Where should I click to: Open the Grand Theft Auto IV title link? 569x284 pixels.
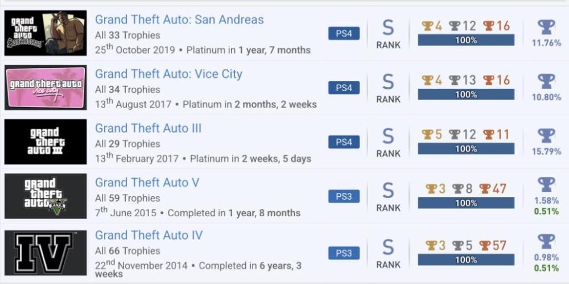(x=149, y=235)
